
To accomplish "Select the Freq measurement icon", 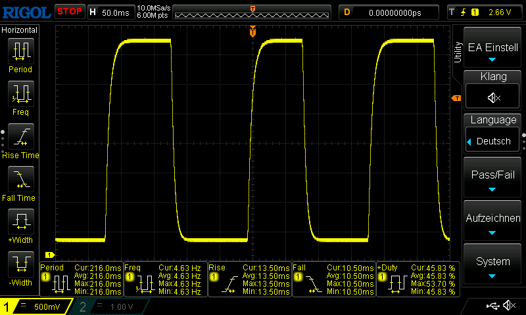I will tap(20, 96).
